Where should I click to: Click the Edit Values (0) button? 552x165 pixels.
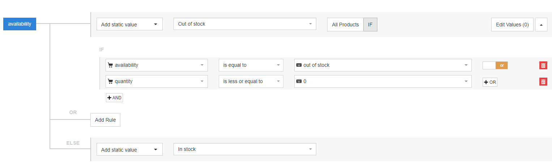pos(512,25)
